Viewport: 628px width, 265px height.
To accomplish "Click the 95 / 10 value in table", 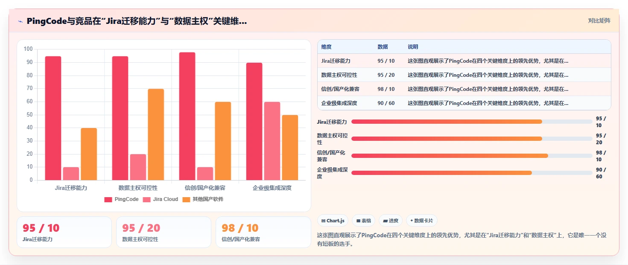I will (x=386, y=61).
